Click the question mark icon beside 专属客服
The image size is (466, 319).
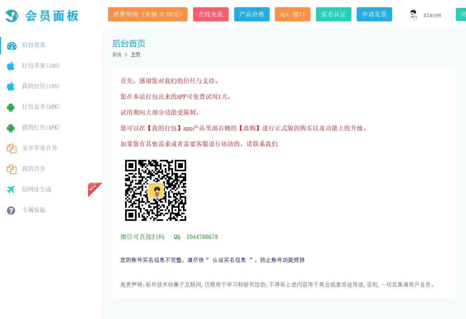[11, 210]
